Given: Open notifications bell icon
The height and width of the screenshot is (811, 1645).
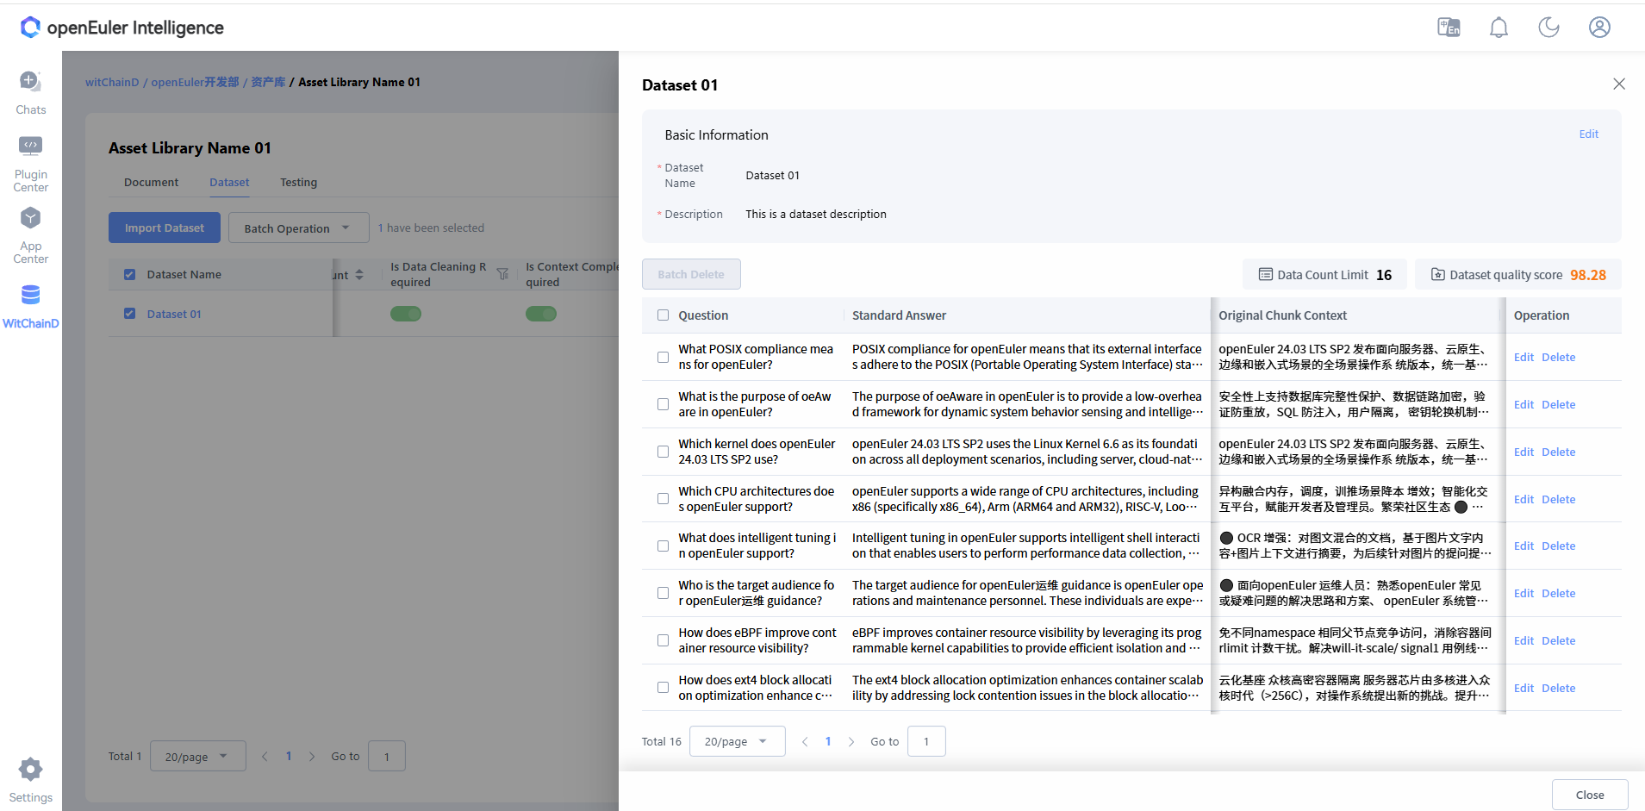Looking at the screenshot, I should (x=1499, y=28).
